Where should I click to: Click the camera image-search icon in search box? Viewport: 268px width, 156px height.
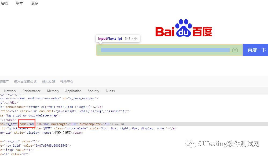coord(235,50)
